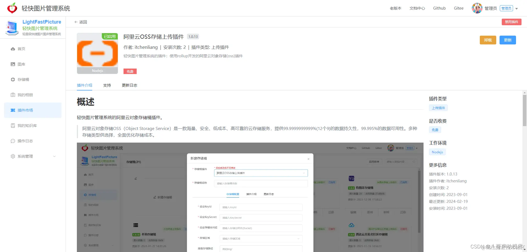527x252 pixels.
Task: Open 图库 in the sidebar
Action: 33,64
